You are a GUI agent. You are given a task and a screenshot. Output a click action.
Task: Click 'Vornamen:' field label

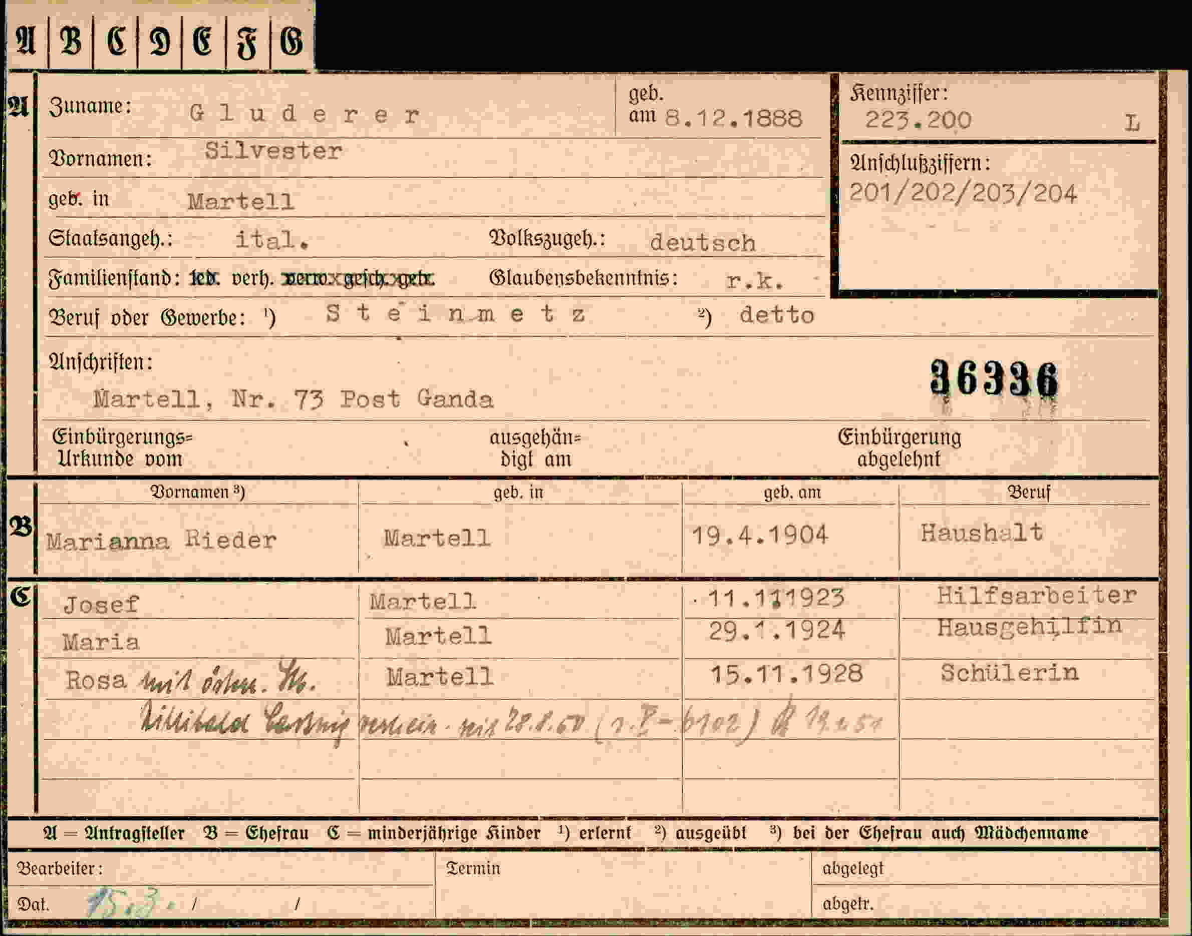point(100,159)
